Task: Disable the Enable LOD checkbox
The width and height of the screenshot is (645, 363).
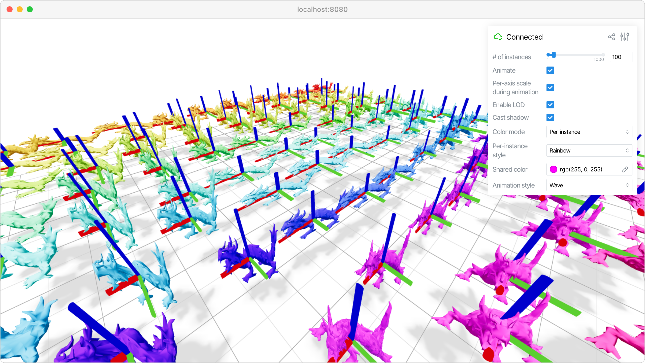Action: (550, 105)
